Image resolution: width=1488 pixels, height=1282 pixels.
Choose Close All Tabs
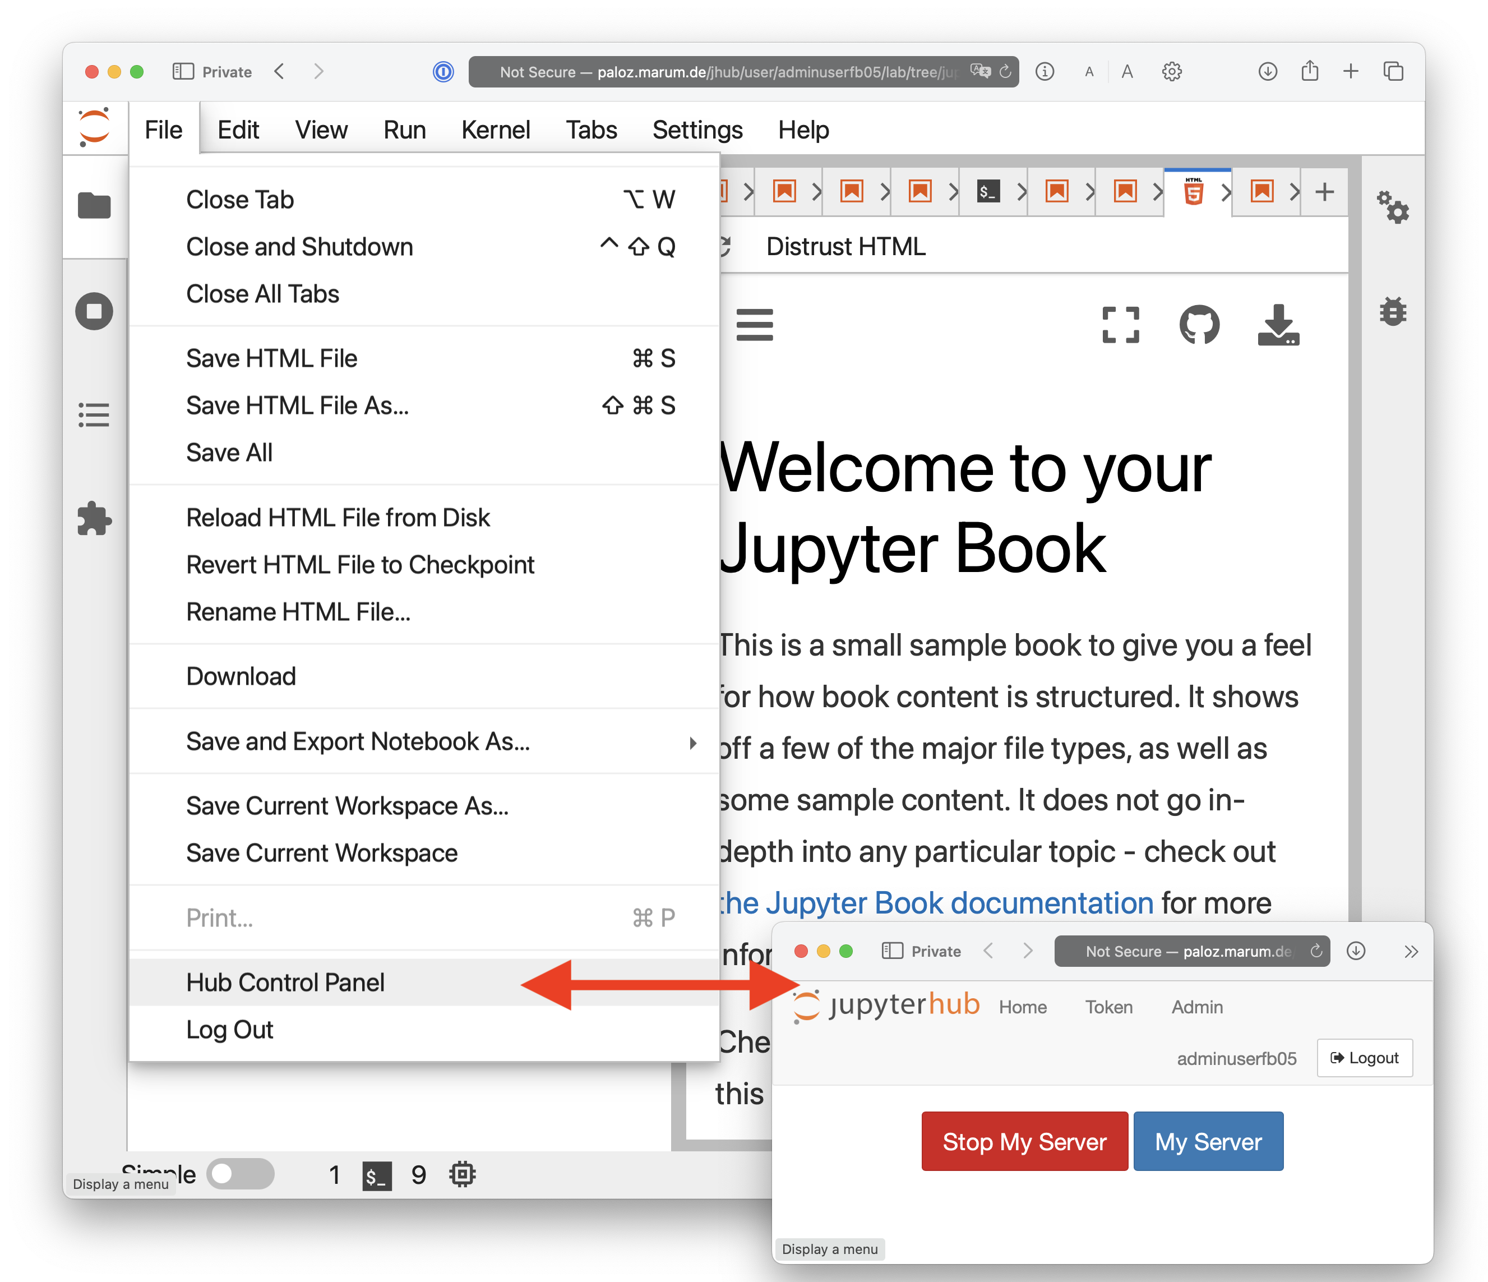424,294
